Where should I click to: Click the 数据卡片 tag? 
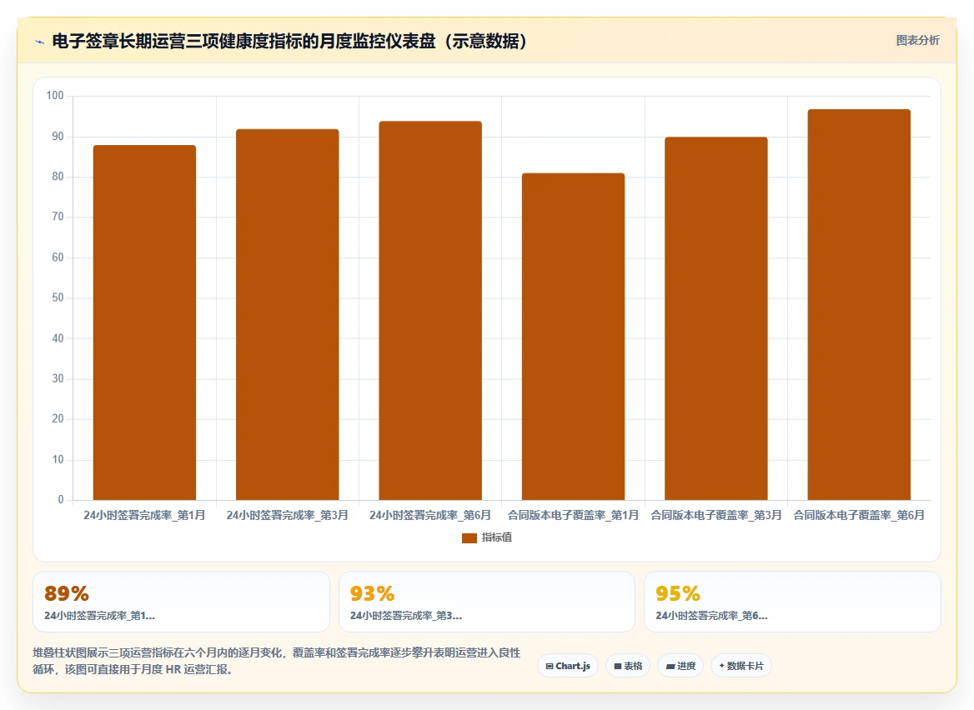pos(741,666)
